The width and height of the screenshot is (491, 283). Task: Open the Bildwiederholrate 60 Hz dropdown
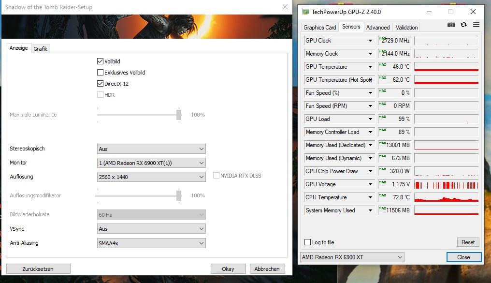[x=151, y=215]
